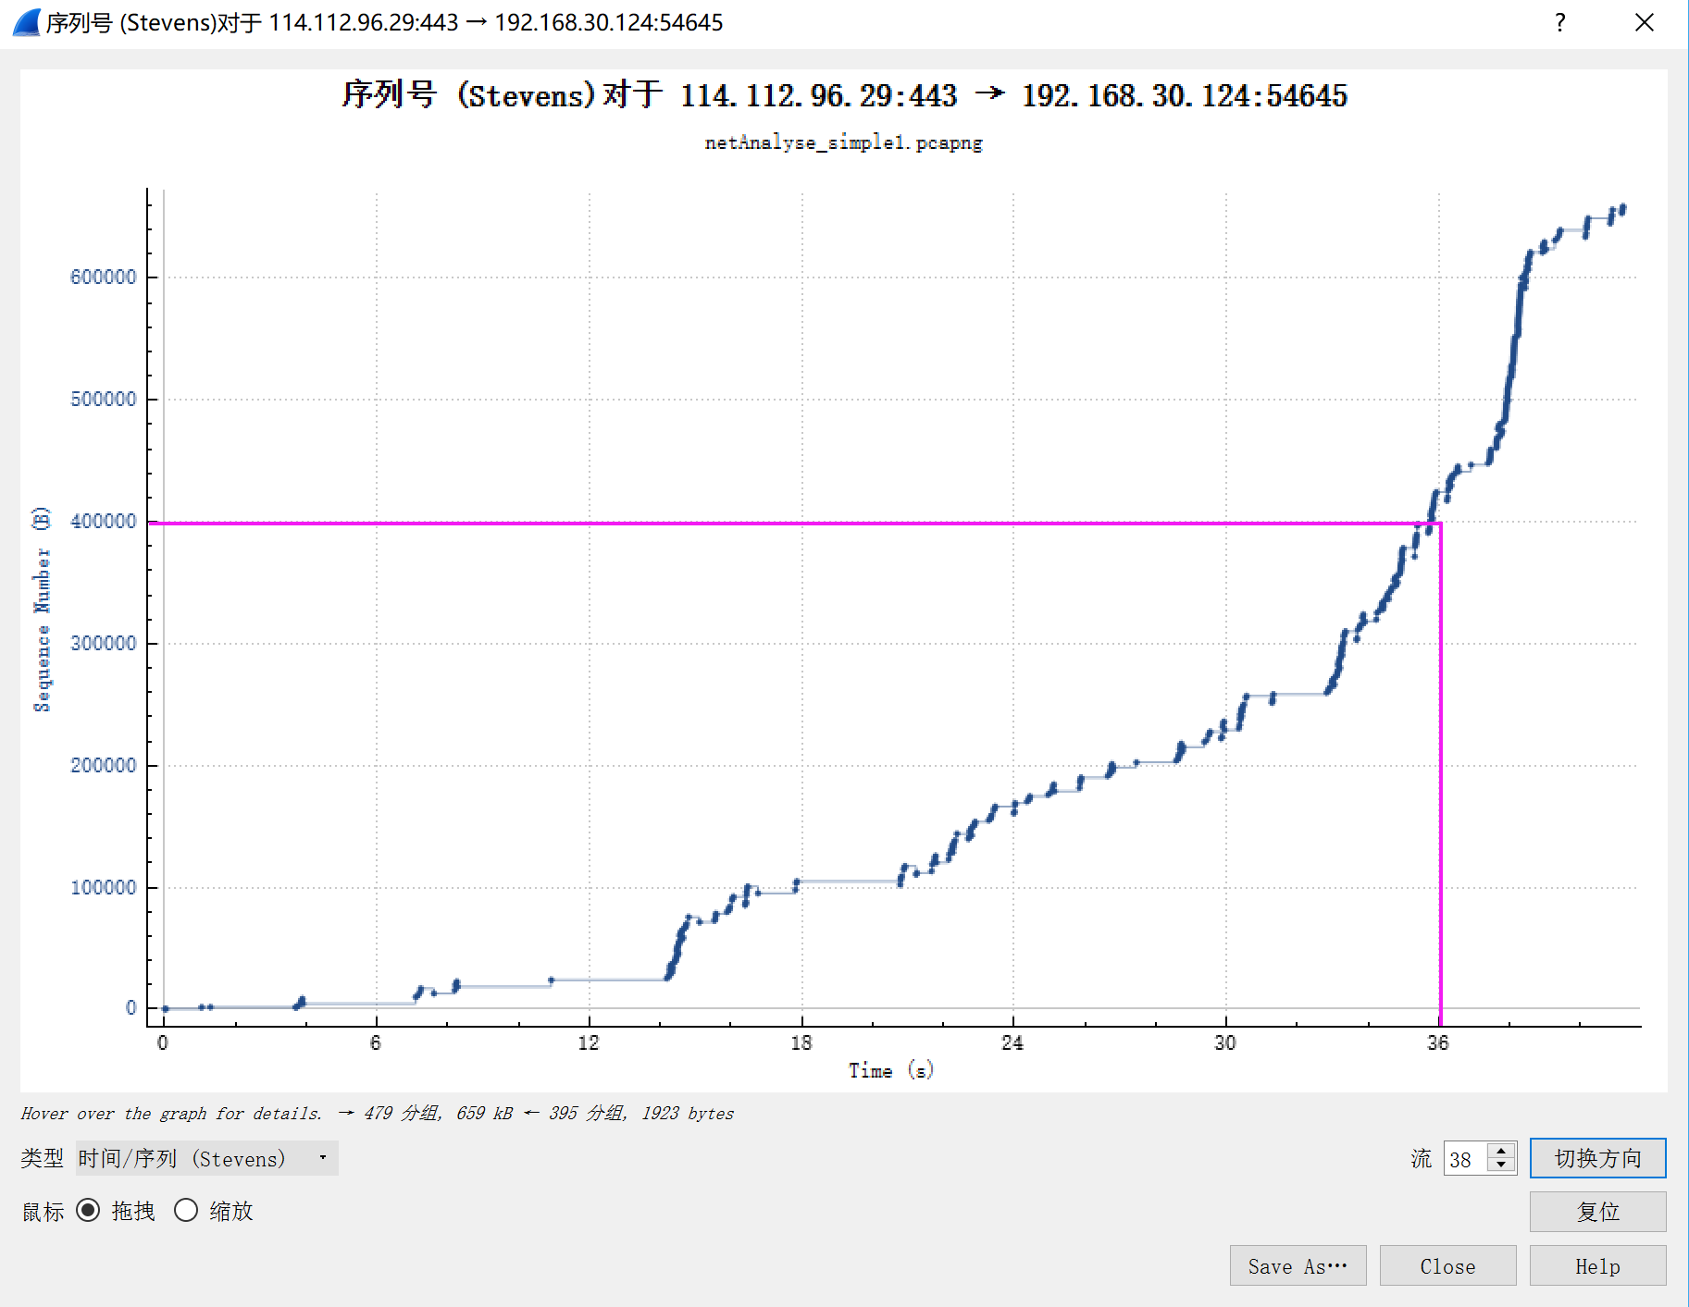
Task: Close the Stevens graph dialog window
Action: coord(1645,22)
